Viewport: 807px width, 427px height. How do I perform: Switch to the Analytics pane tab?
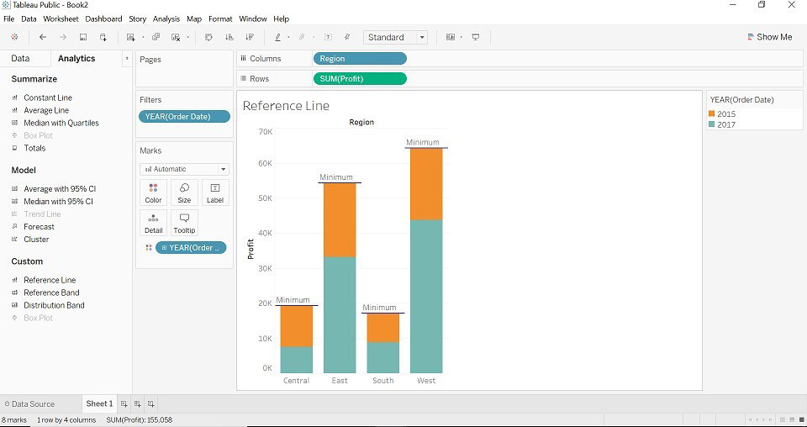pos(76,59)
